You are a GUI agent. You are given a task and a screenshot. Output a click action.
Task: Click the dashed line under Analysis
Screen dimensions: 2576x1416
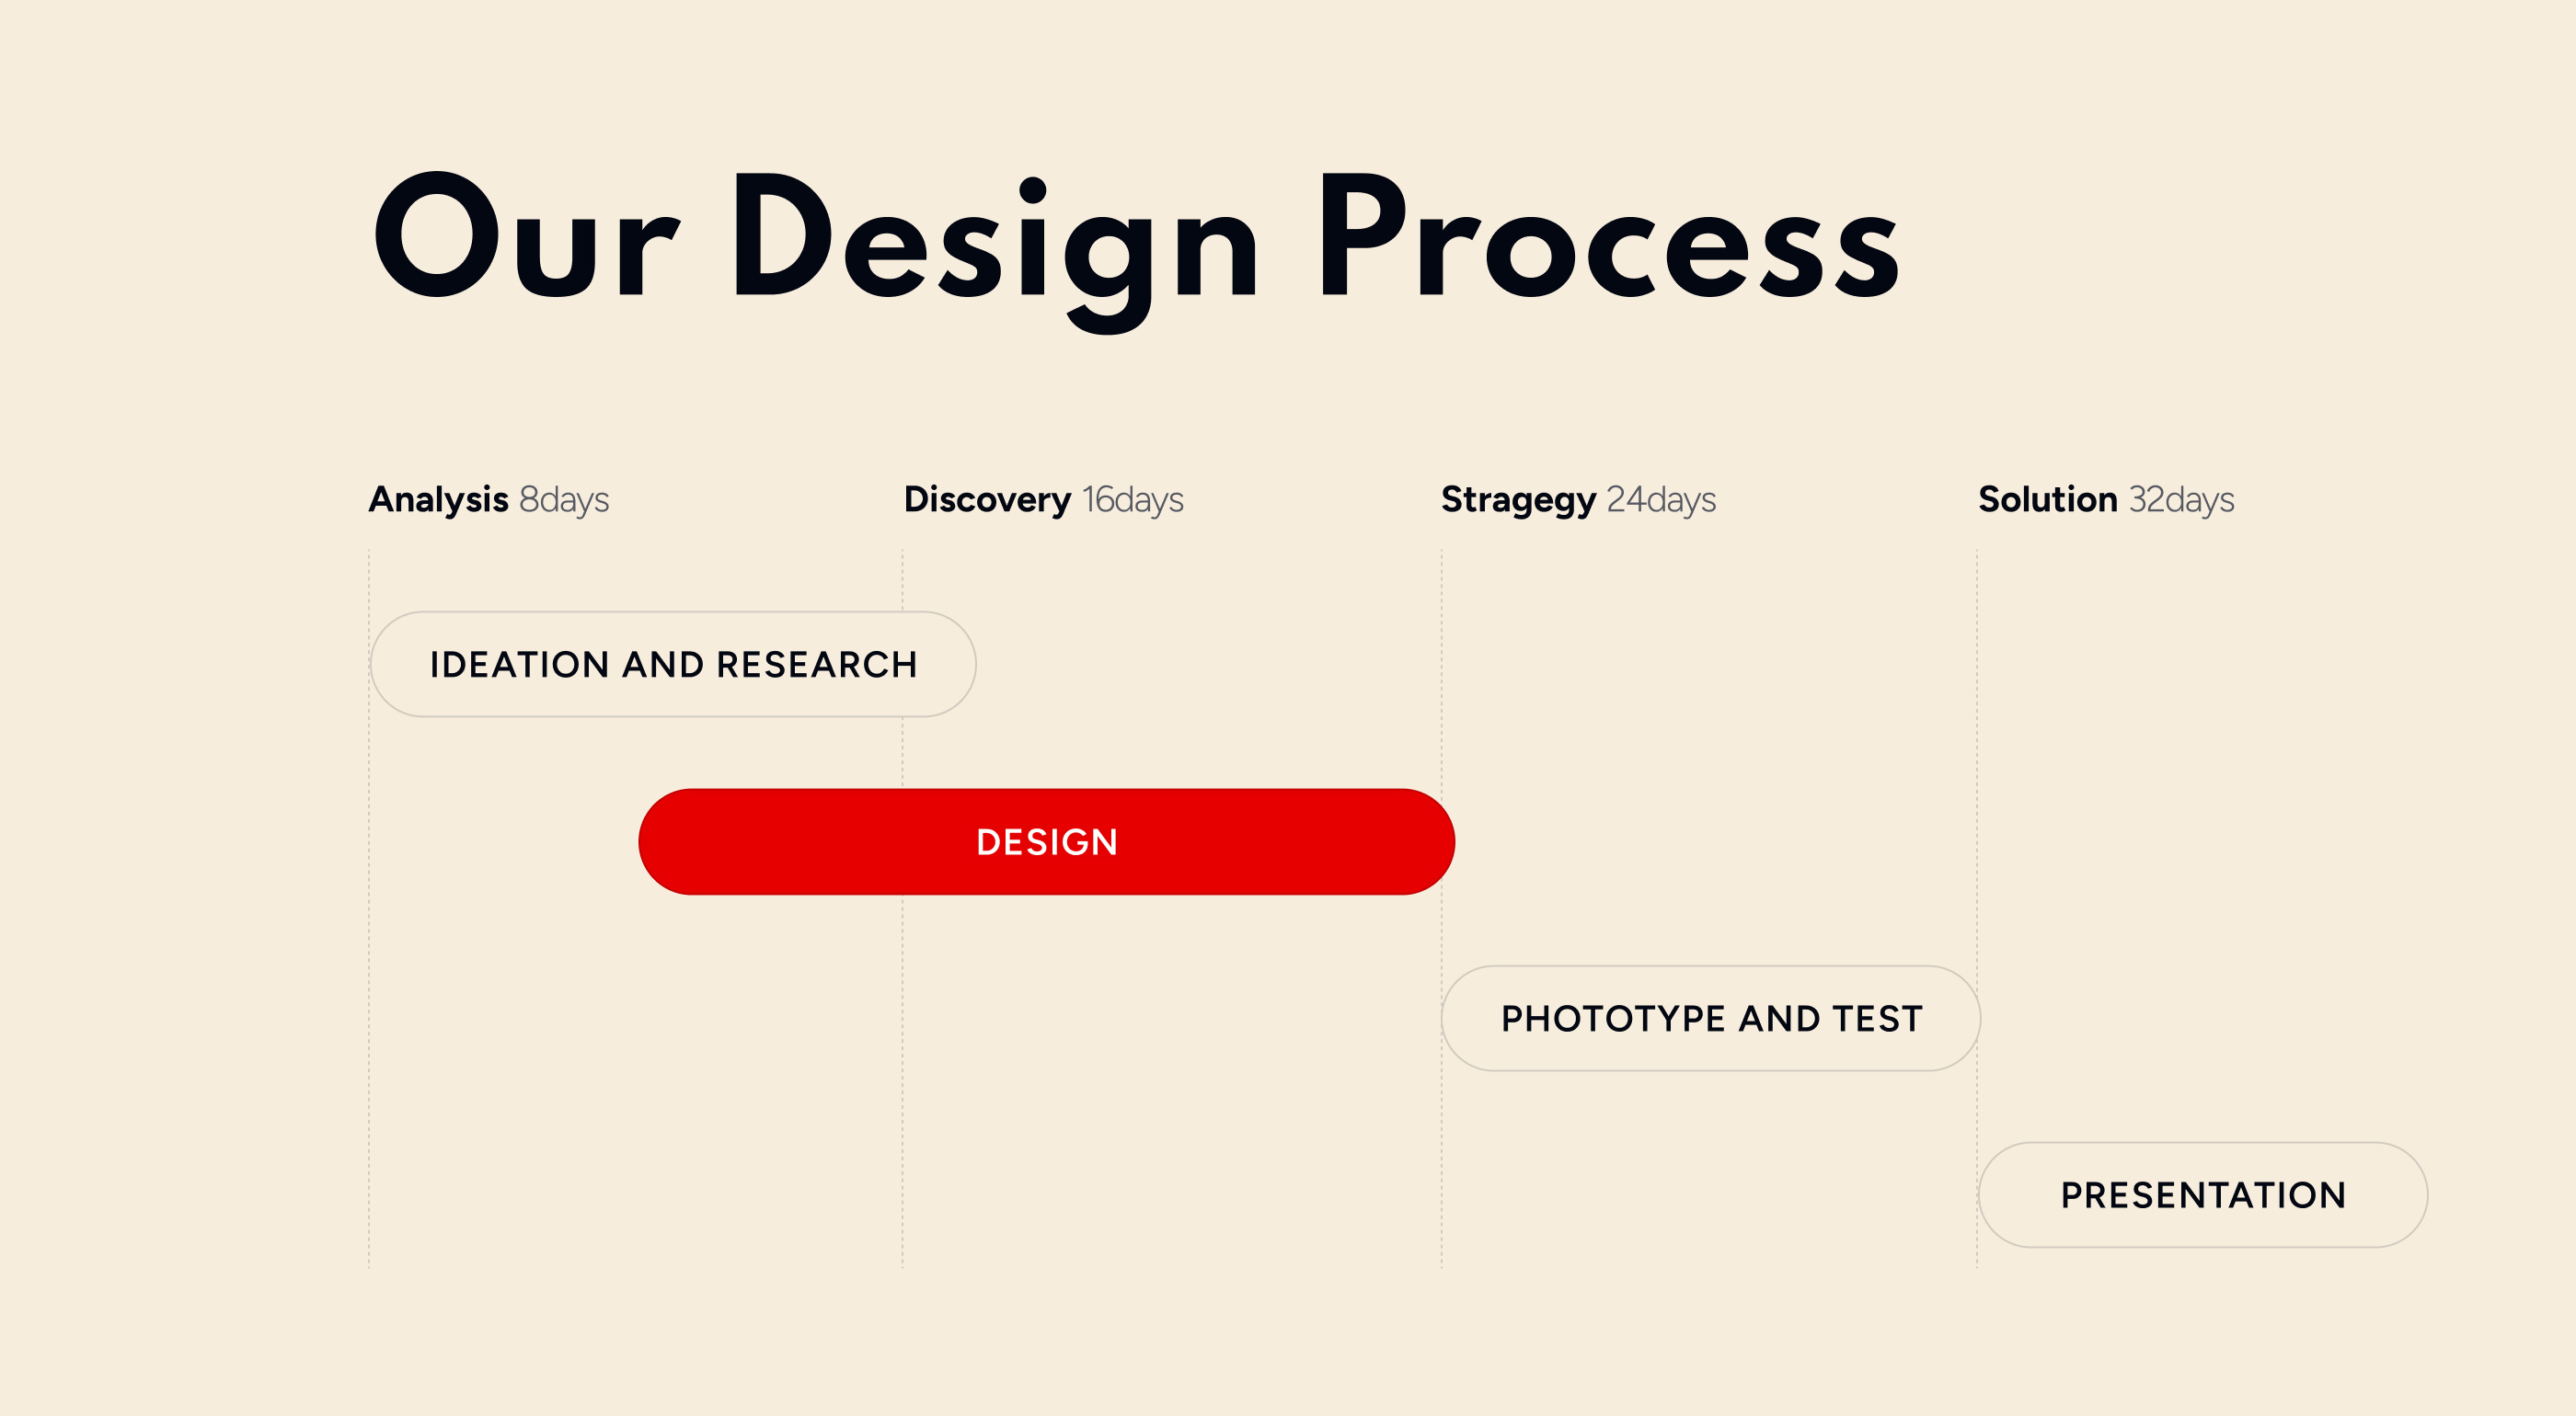tap(369, 909)
